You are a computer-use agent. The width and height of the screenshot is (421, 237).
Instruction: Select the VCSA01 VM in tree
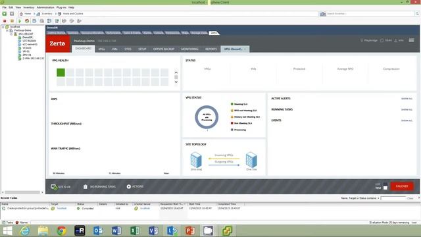point(27,48)
